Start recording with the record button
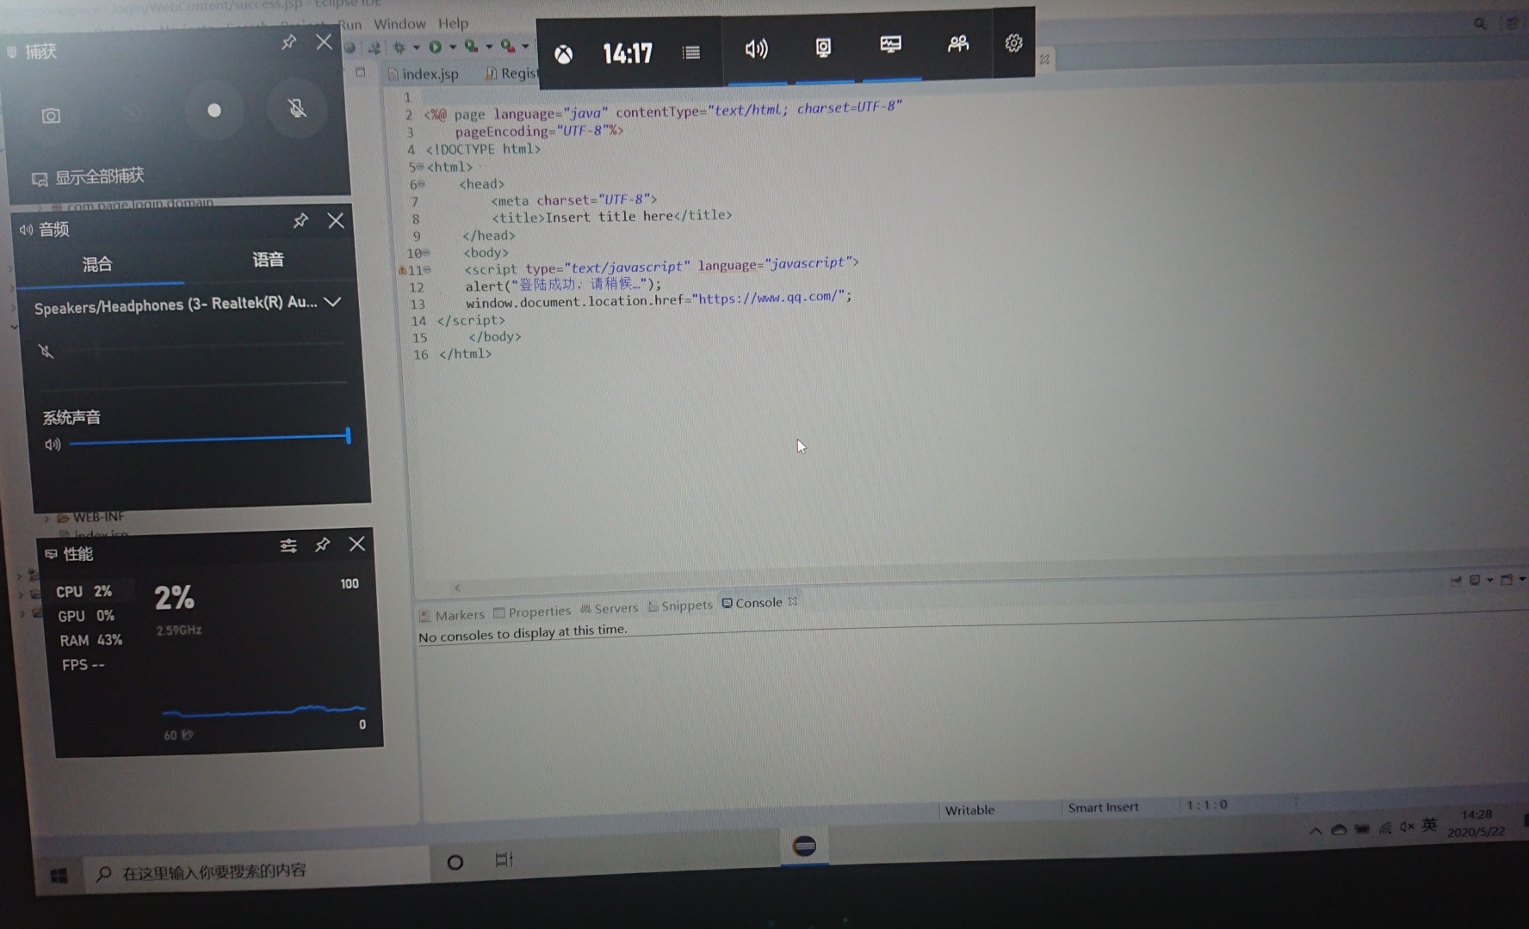1529x929 pixels. coord(214,110)
